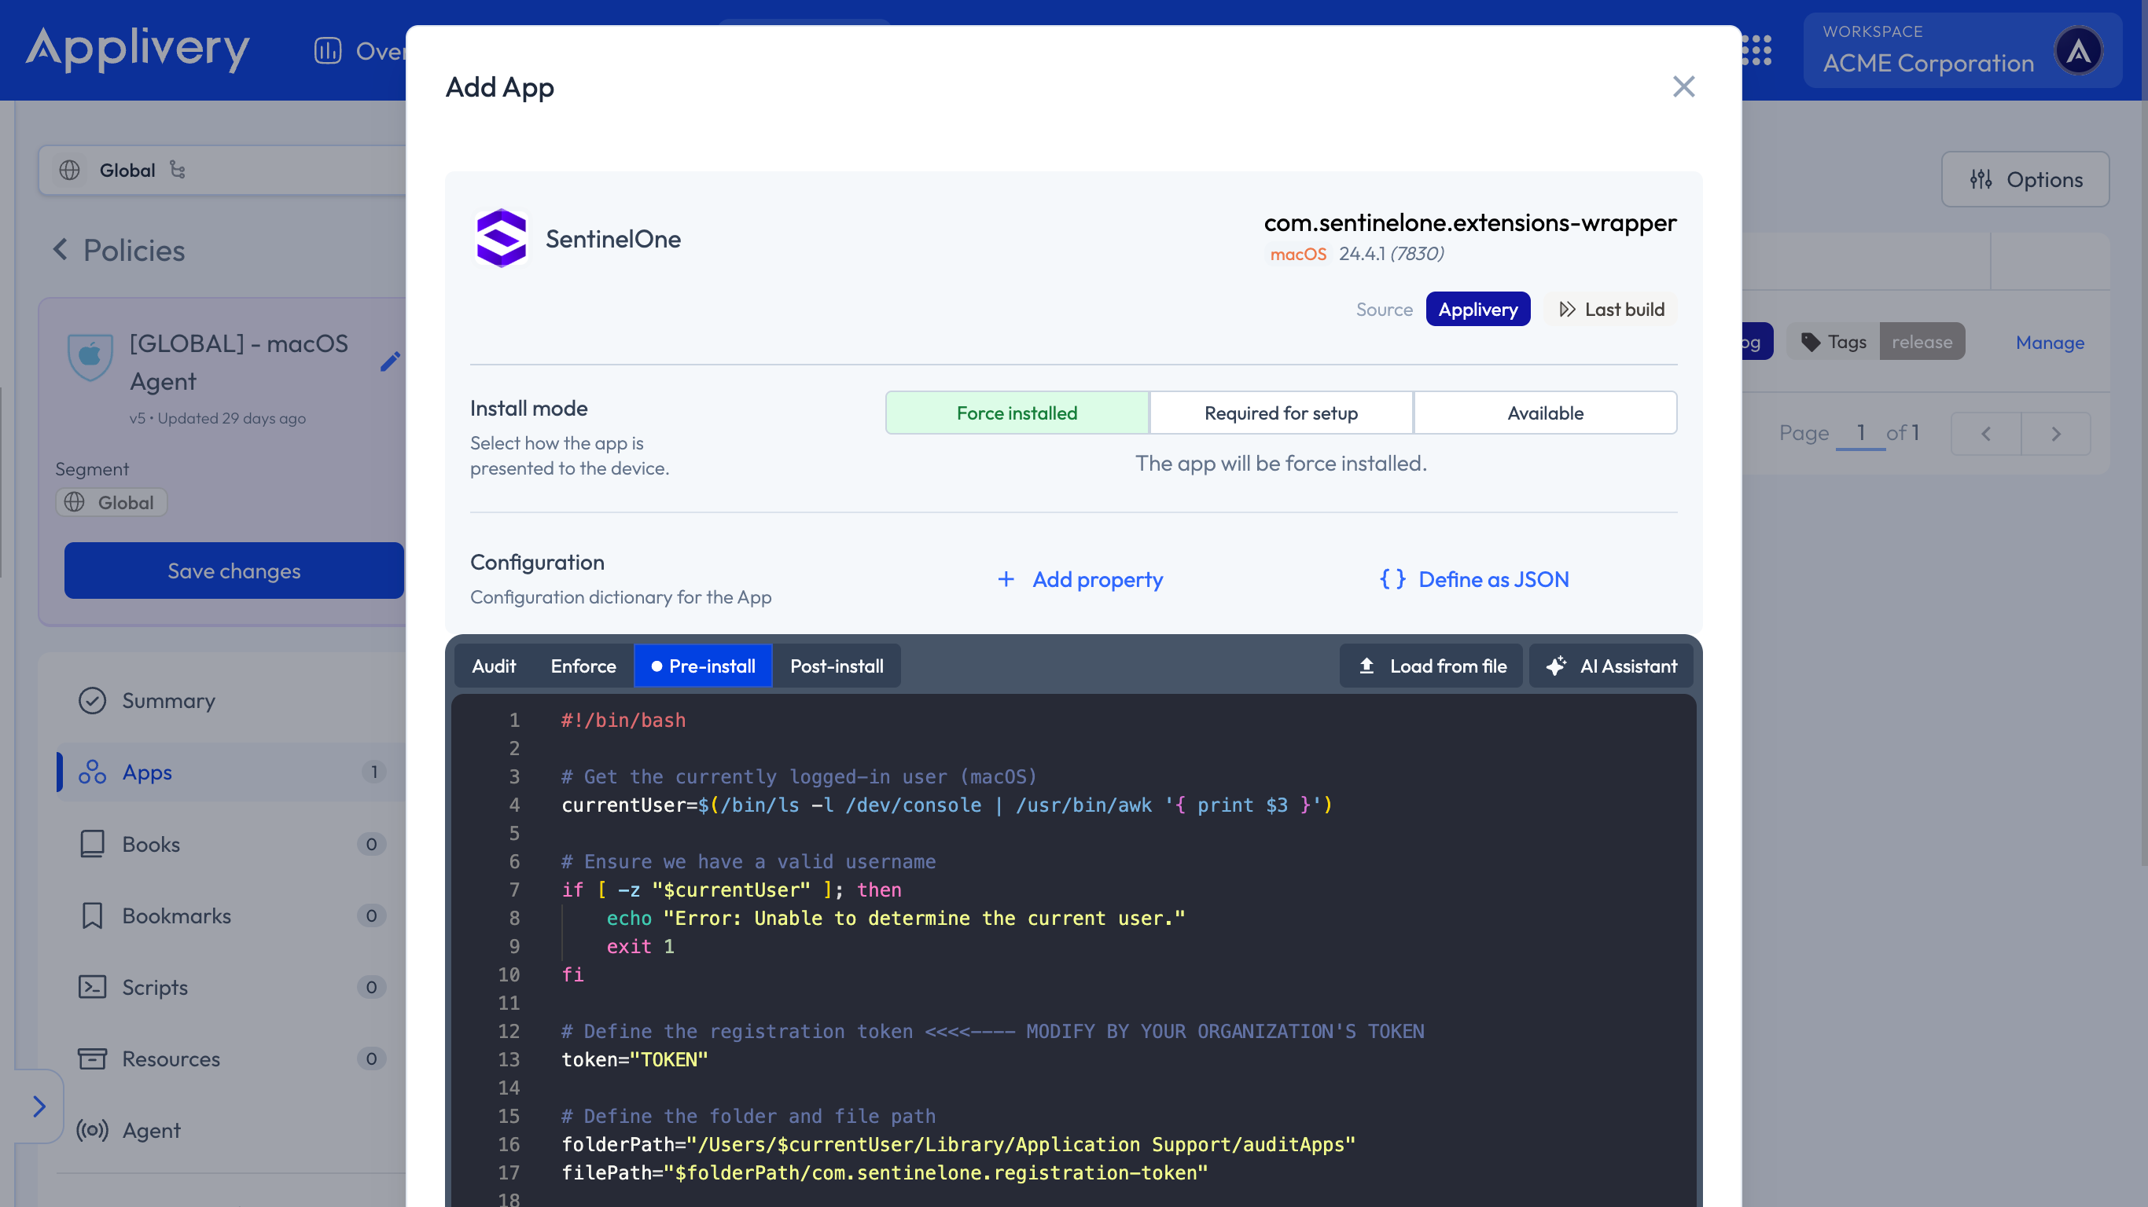The width and height of the screenshot is (2148, 1207).
Task: Switch to the Pre-install script tab
Action: (x=703, y=666)
